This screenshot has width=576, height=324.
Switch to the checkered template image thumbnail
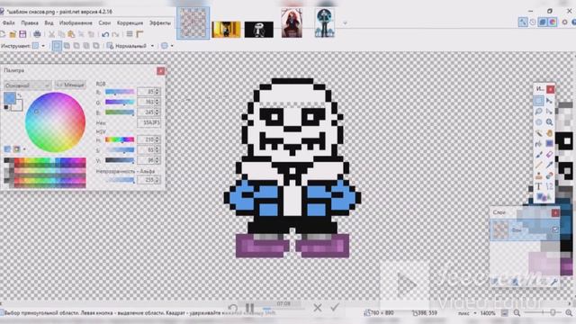pos(193,22)
